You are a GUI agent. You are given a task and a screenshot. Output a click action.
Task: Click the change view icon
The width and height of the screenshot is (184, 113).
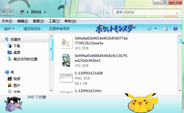[149, 29]
